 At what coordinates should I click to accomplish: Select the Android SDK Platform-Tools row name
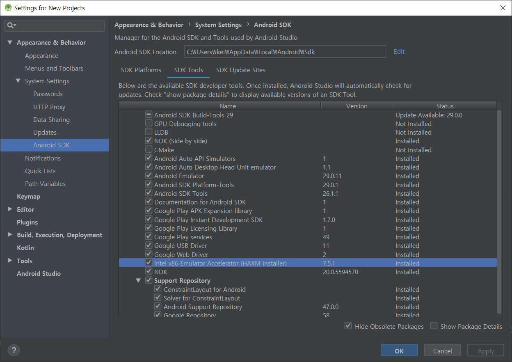[194, 185]
